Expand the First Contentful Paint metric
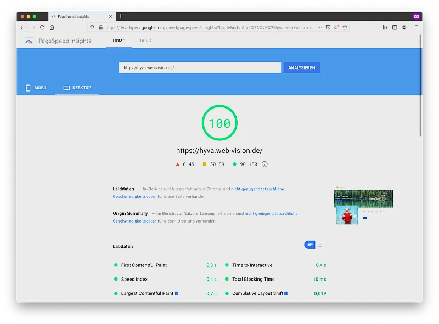The height and width of the screenshot is (324, 439). (x=144, y=265)
